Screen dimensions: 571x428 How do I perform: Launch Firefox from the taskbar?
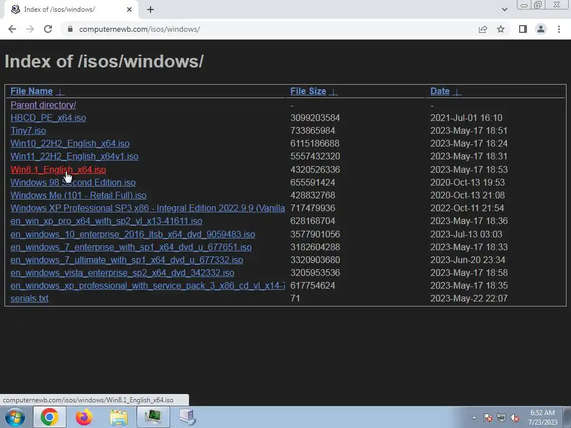click(84, 417)
